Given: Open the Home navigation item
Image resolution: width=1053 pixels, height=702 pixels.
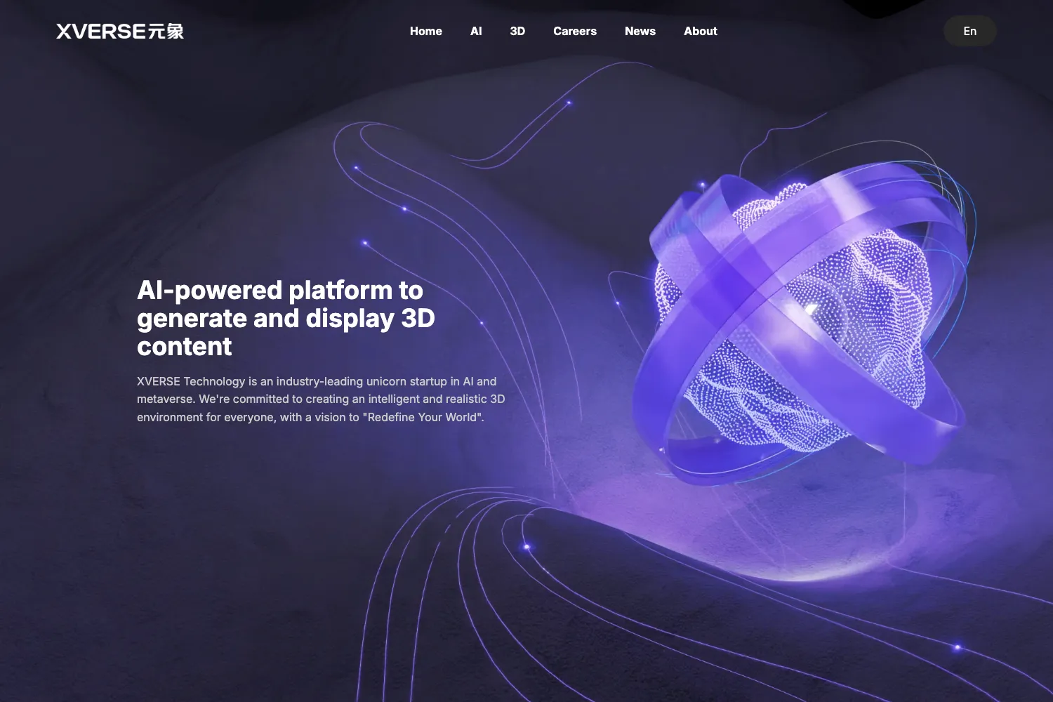Looking at the screenshot, I should point(426,31).
